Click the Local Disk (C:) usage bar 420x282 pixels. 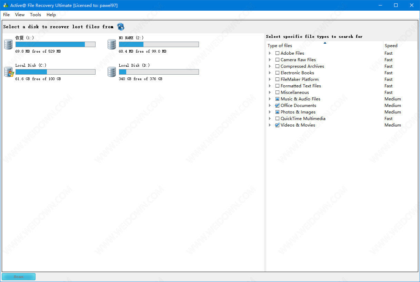(x=56, y=72)
